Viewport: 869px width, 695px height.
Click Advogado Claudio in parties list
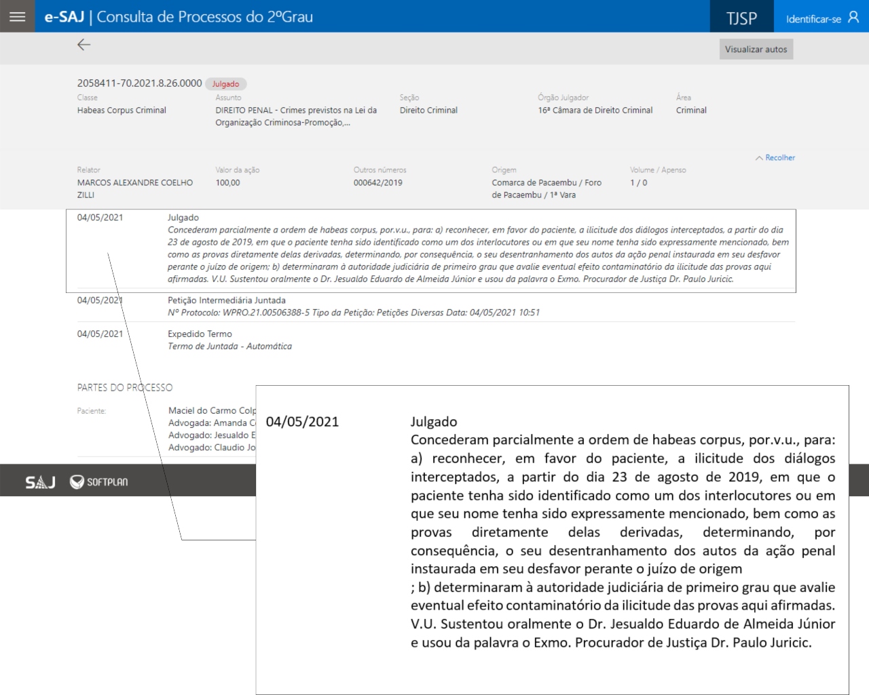[x=211, y=448]
